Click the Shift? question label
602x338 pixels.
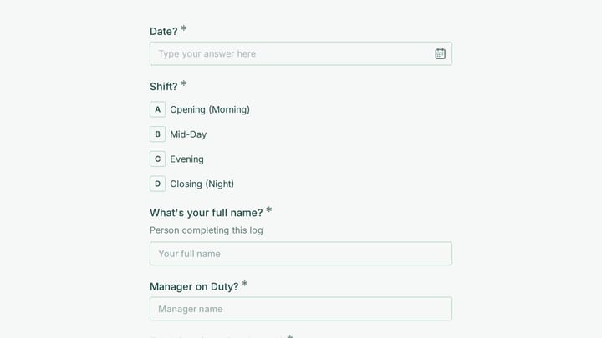(x=164, y=87)
